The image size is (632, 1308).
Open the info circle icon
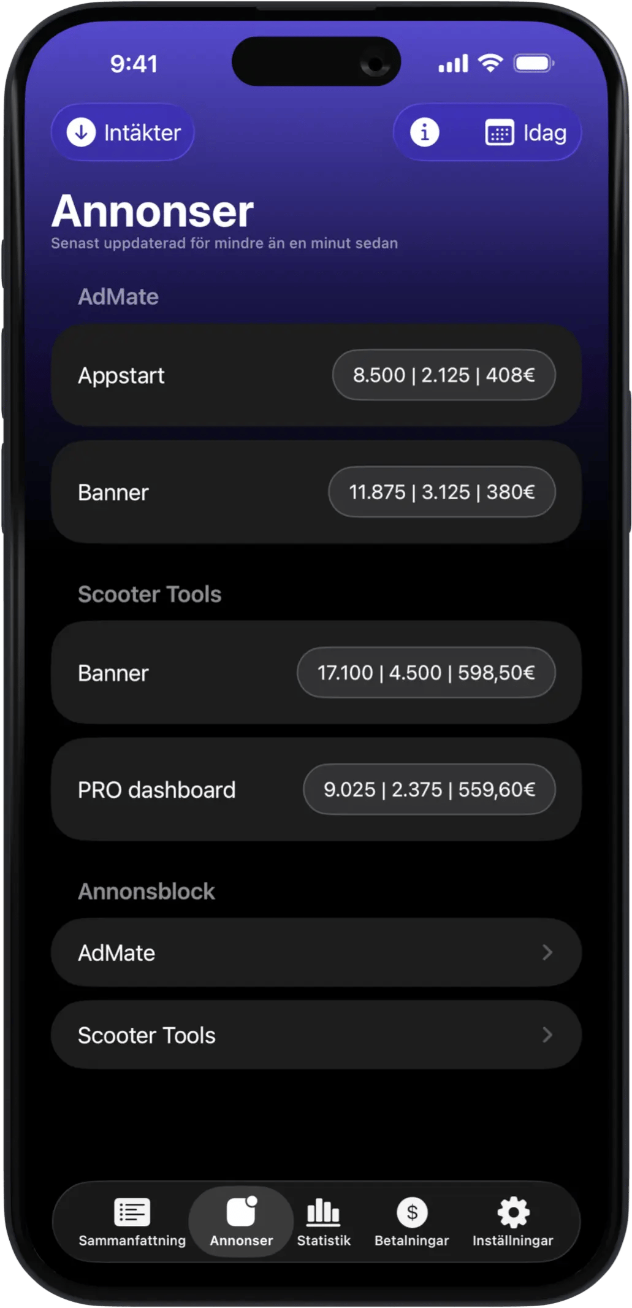point(424,132)
